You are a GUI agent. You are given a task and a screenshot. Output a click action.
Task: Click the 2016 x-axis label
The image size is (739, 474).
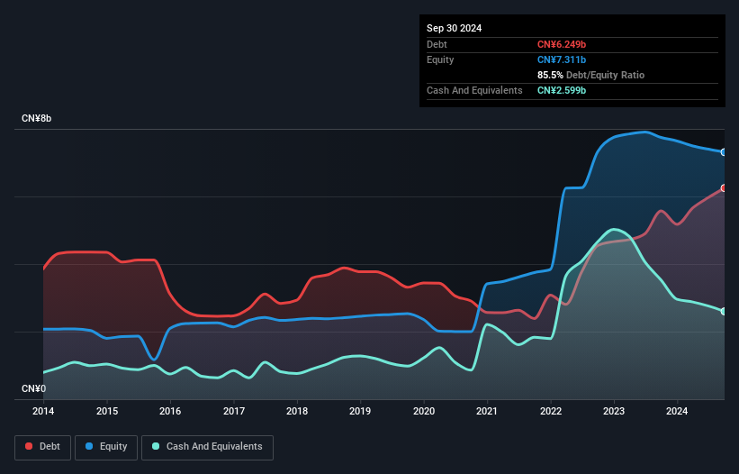point(170,411)
